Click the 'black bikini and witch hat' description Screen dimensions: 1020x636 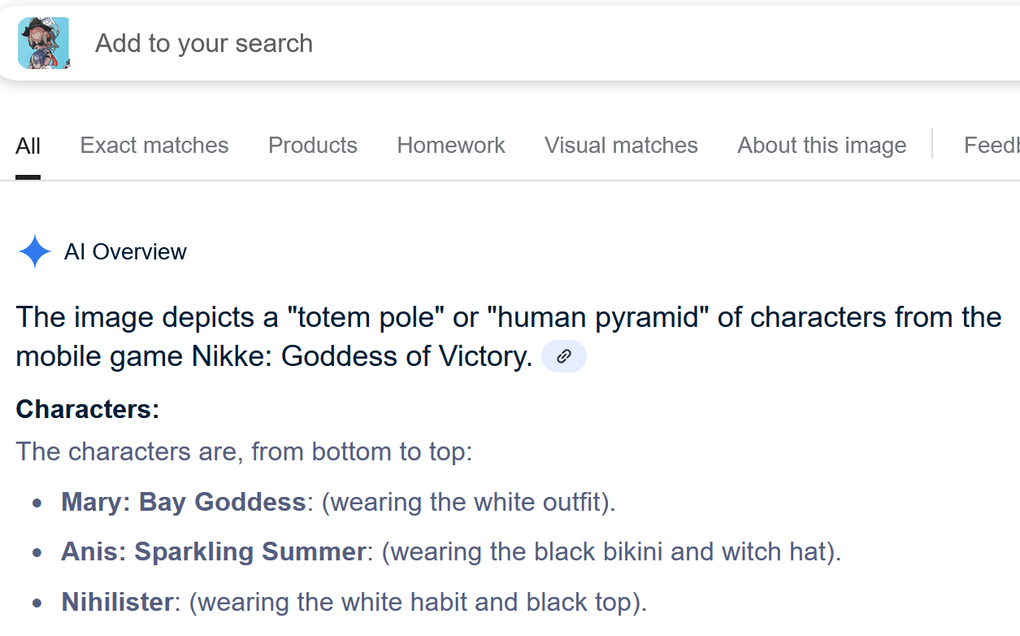679,552
